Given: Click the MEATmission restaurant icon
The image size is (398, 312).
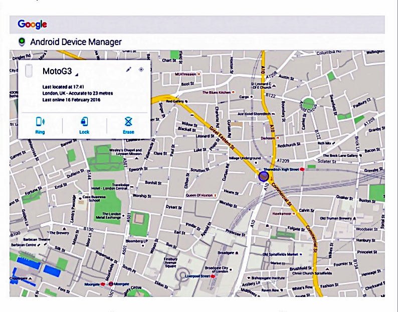Looking at the screenshot, I should coord(198,74).
